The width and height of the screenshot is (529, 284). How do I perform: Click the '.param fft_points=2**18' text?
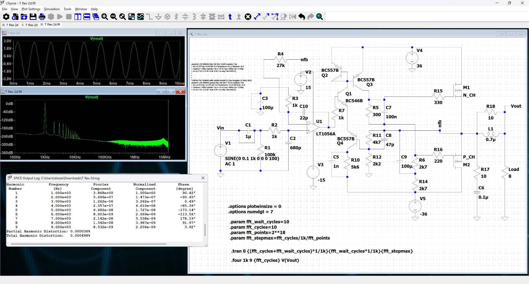[x=257, y=232]
